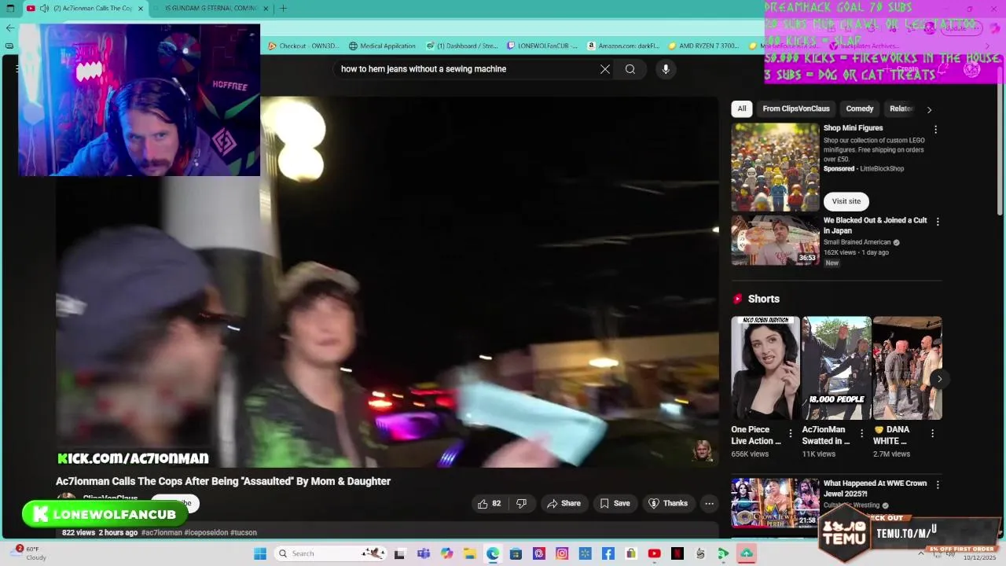Click the #ac7ionman hashtag
Image resolution: width=1006 pixels, height=566 pixels.
162,533
